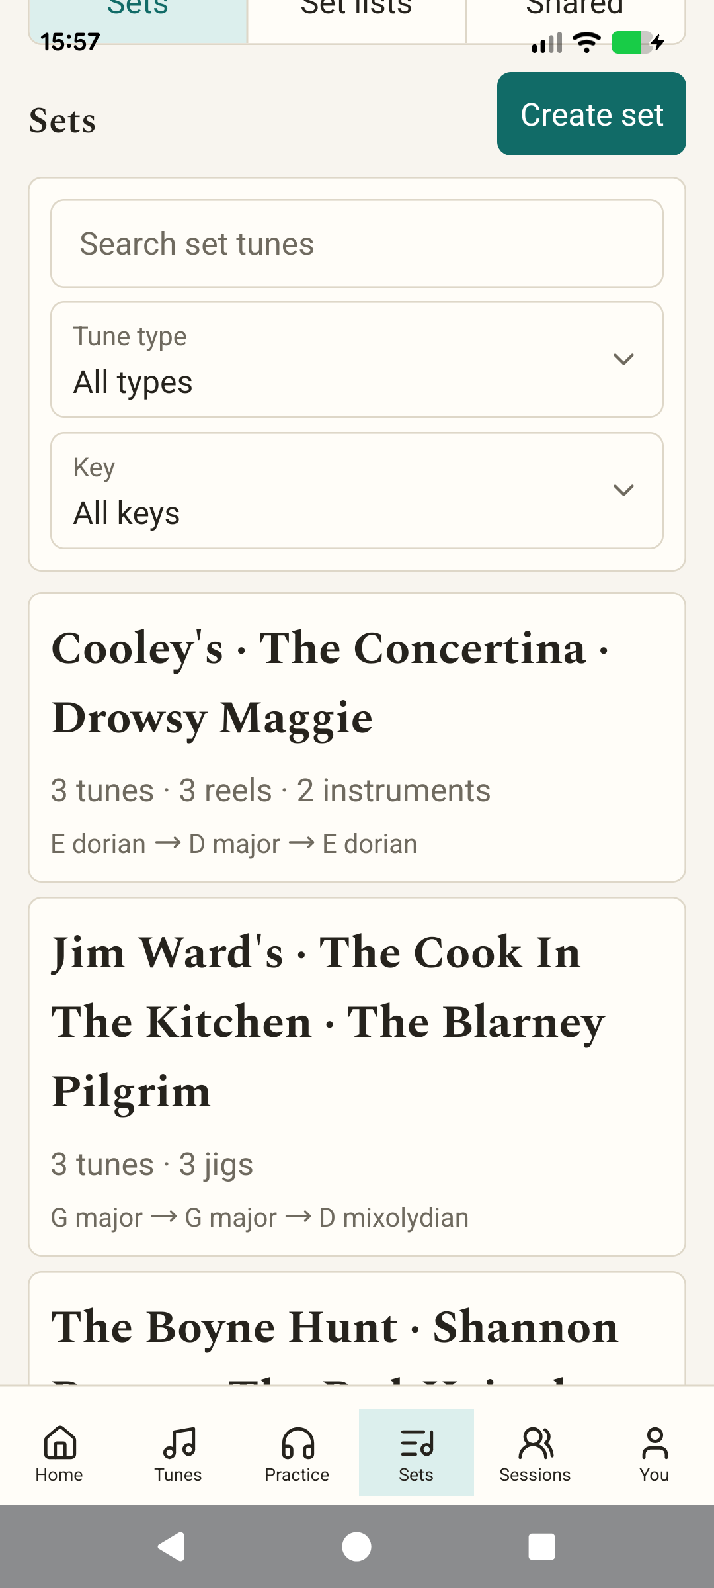The width and height of the screenshot is (714, 1588).
Task: Open the Cooley's Concertina Drowsy Maggie set
Action: click(x=357, y=737)
